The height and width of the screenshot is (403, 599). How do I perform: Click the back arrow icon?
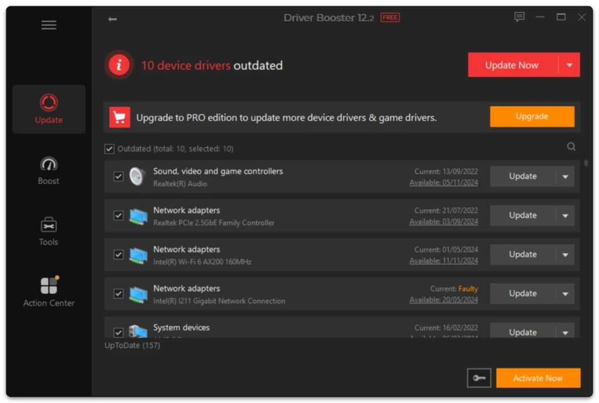[112, 19]
